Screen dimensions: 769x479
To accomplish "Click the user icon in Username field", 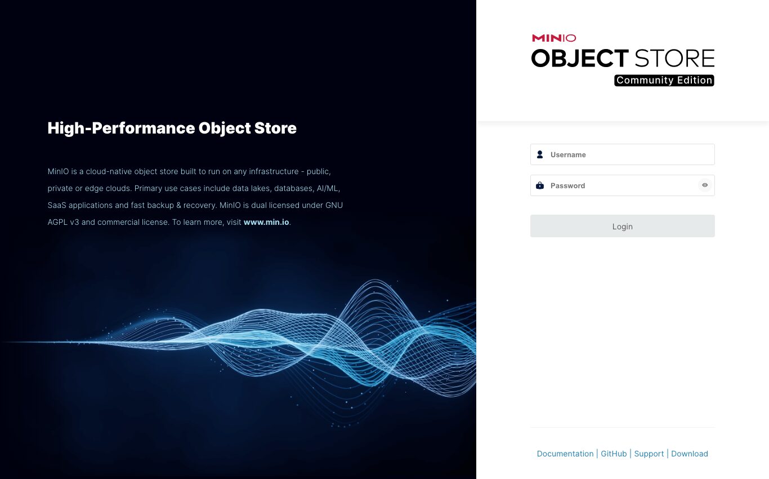I will coord(540,154).
